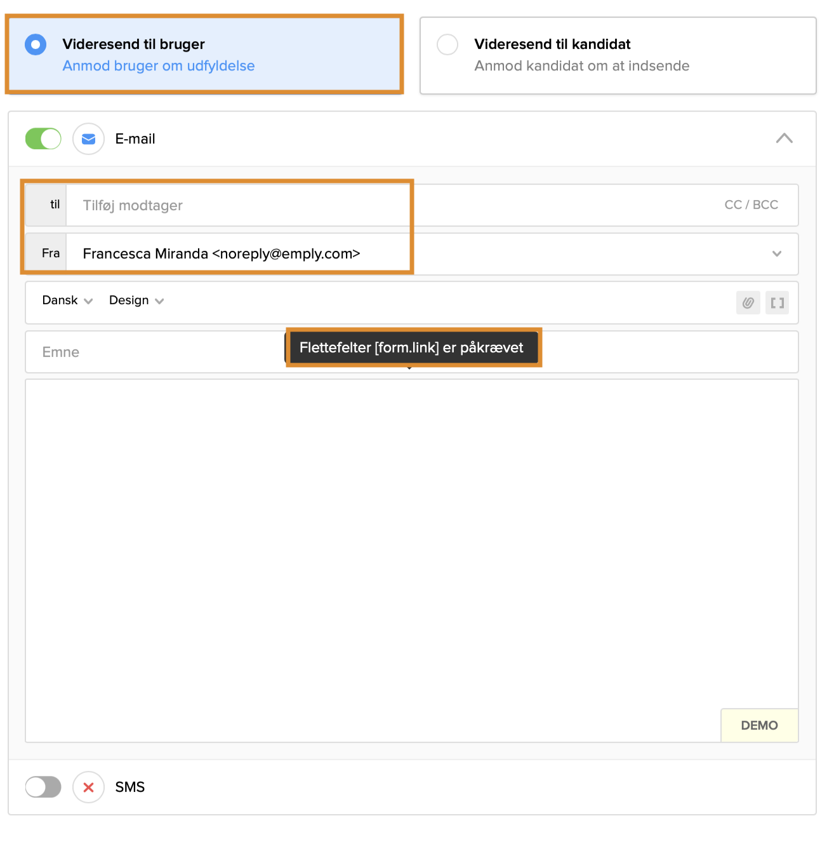Click the paperclip attachment icon
This screenshot has height=842, width=834.
748,303
